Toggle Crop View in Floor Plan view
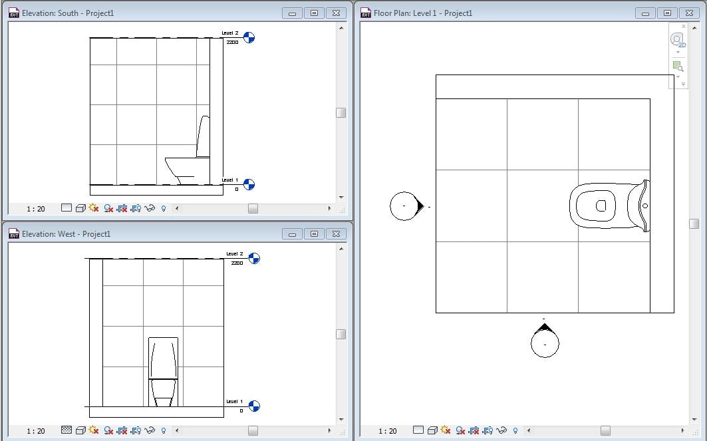Screen dimensions: 707x441 [x=474, y=430]
